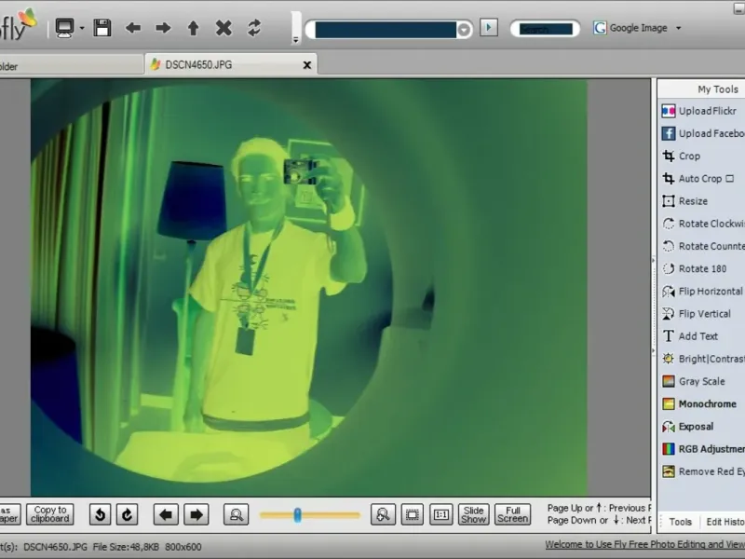
Task: Flip the image horizontally
Action: pos(710,292)
